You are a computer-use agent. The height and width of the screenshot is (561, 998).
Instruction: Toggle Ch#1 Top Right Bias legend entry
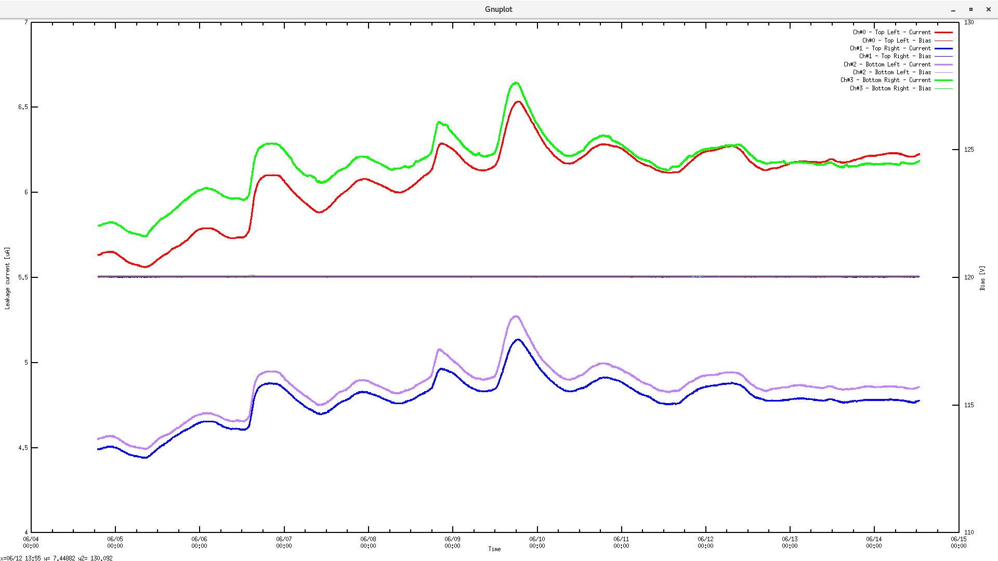(x=895, y=56)
